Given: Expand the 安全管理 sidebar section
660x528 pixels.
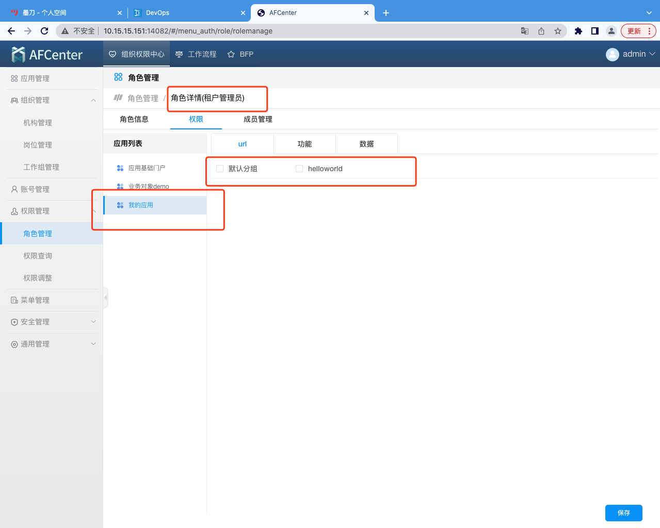Looking at the screenshot, I should pos(93,322).
